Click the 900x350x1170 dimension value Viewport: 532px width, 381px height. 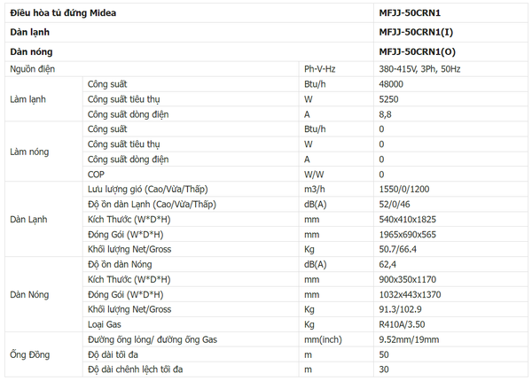pos(409,280)
